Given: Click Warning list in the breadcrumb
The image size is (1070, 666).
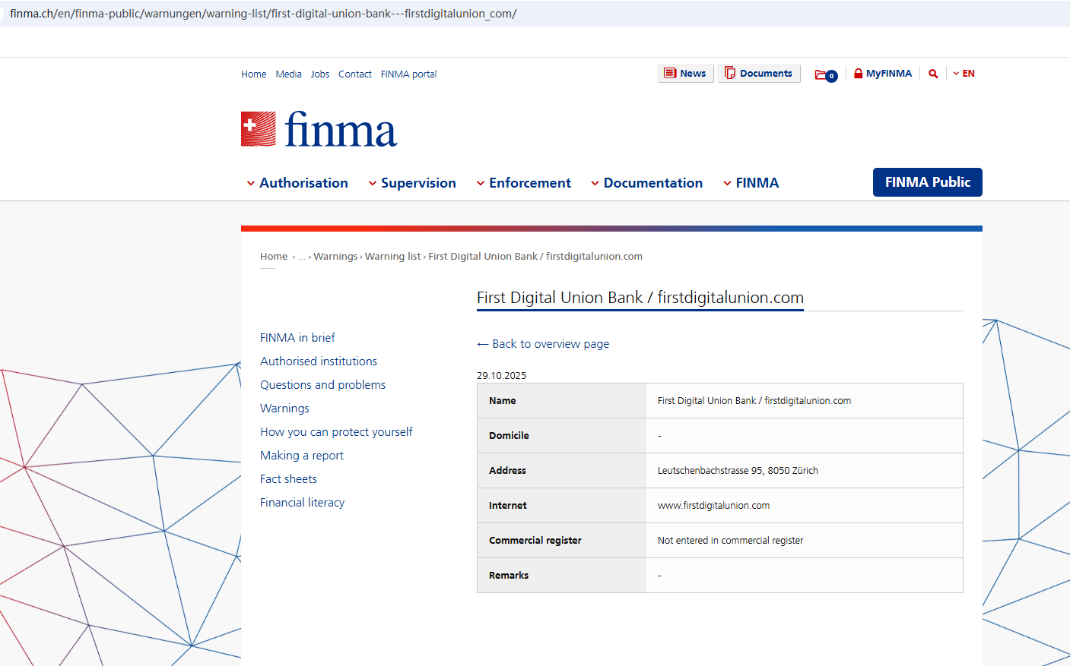Looking at the screenshot, I should pyautogui.click(x=392, y=257).
